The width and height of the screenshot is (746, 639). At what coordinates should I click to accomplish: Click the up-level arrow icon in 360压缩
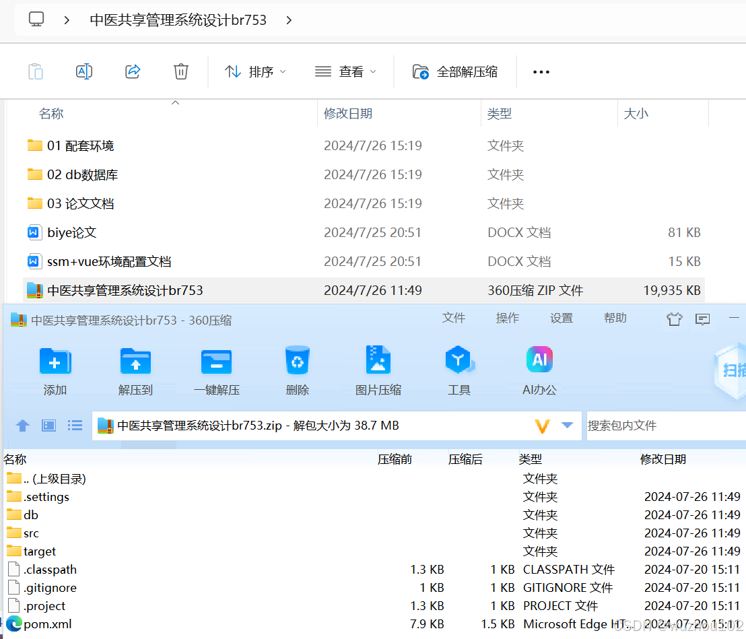point(22,426)
